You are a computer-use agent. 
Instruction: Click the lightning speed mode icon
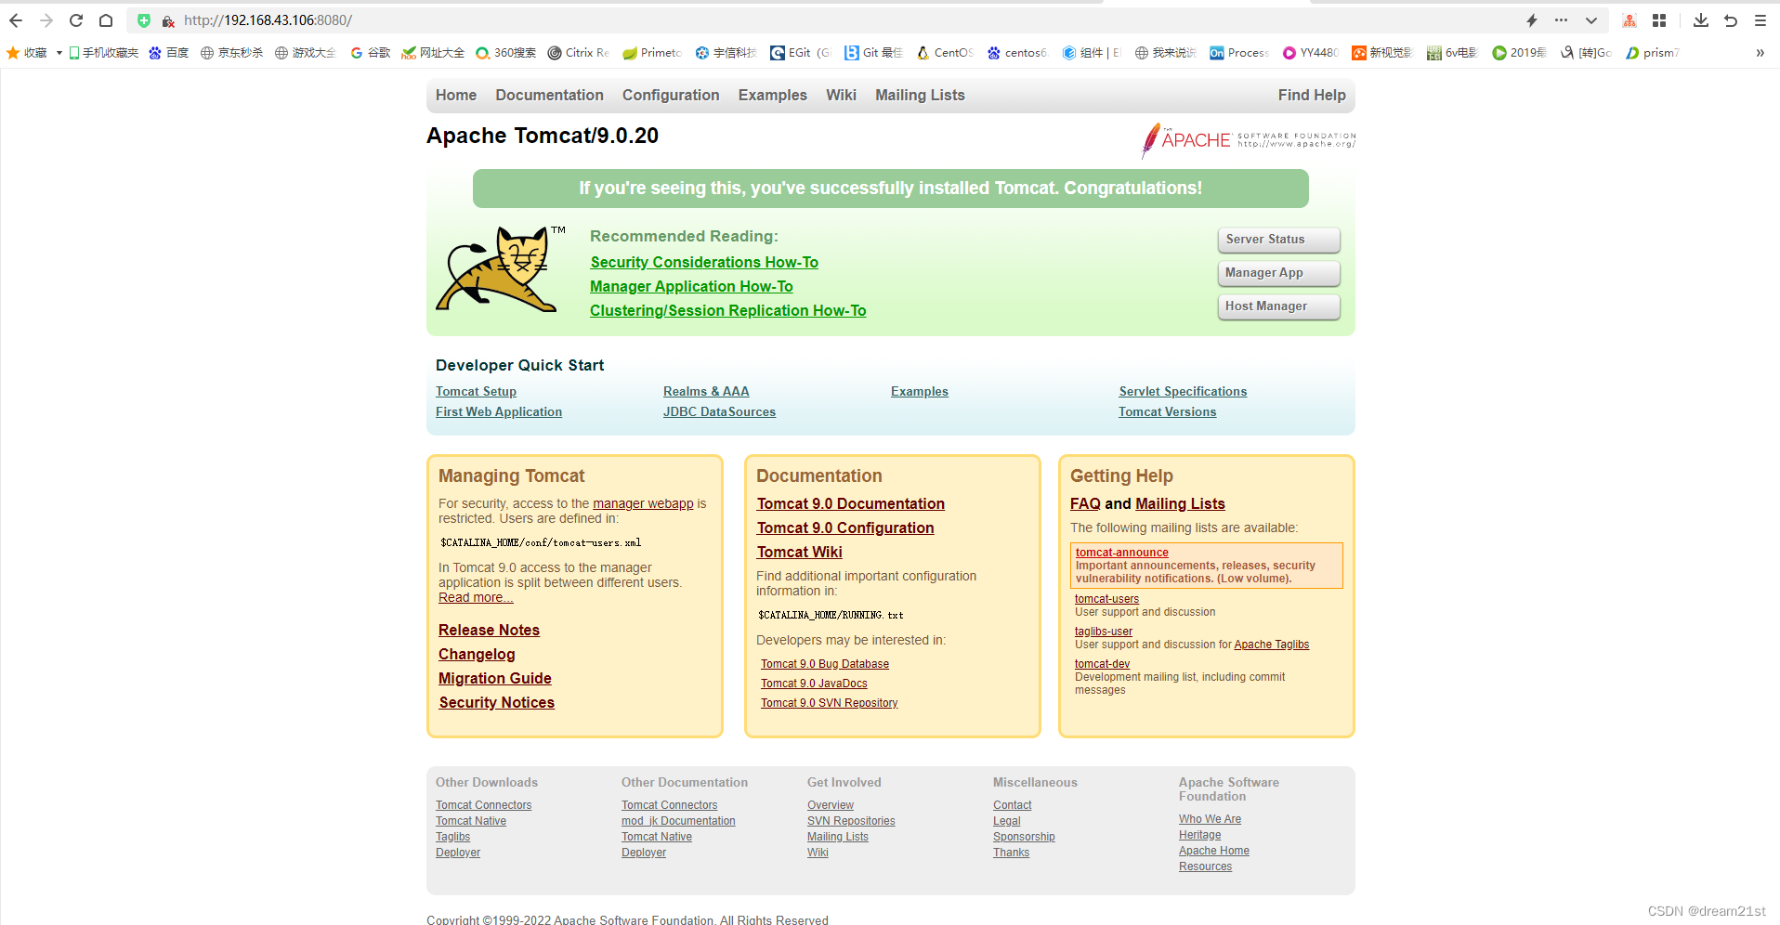point(1532,20)
